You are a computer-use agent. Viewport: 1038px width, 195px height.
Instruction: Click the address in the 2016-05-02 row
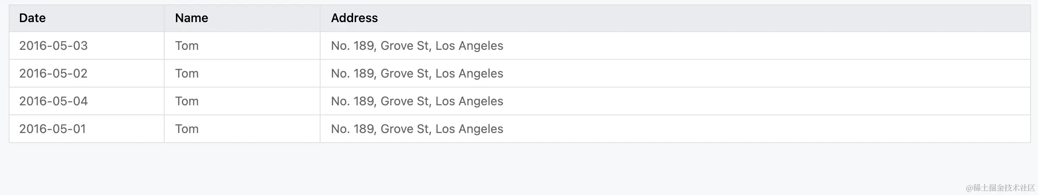point(417,73)
